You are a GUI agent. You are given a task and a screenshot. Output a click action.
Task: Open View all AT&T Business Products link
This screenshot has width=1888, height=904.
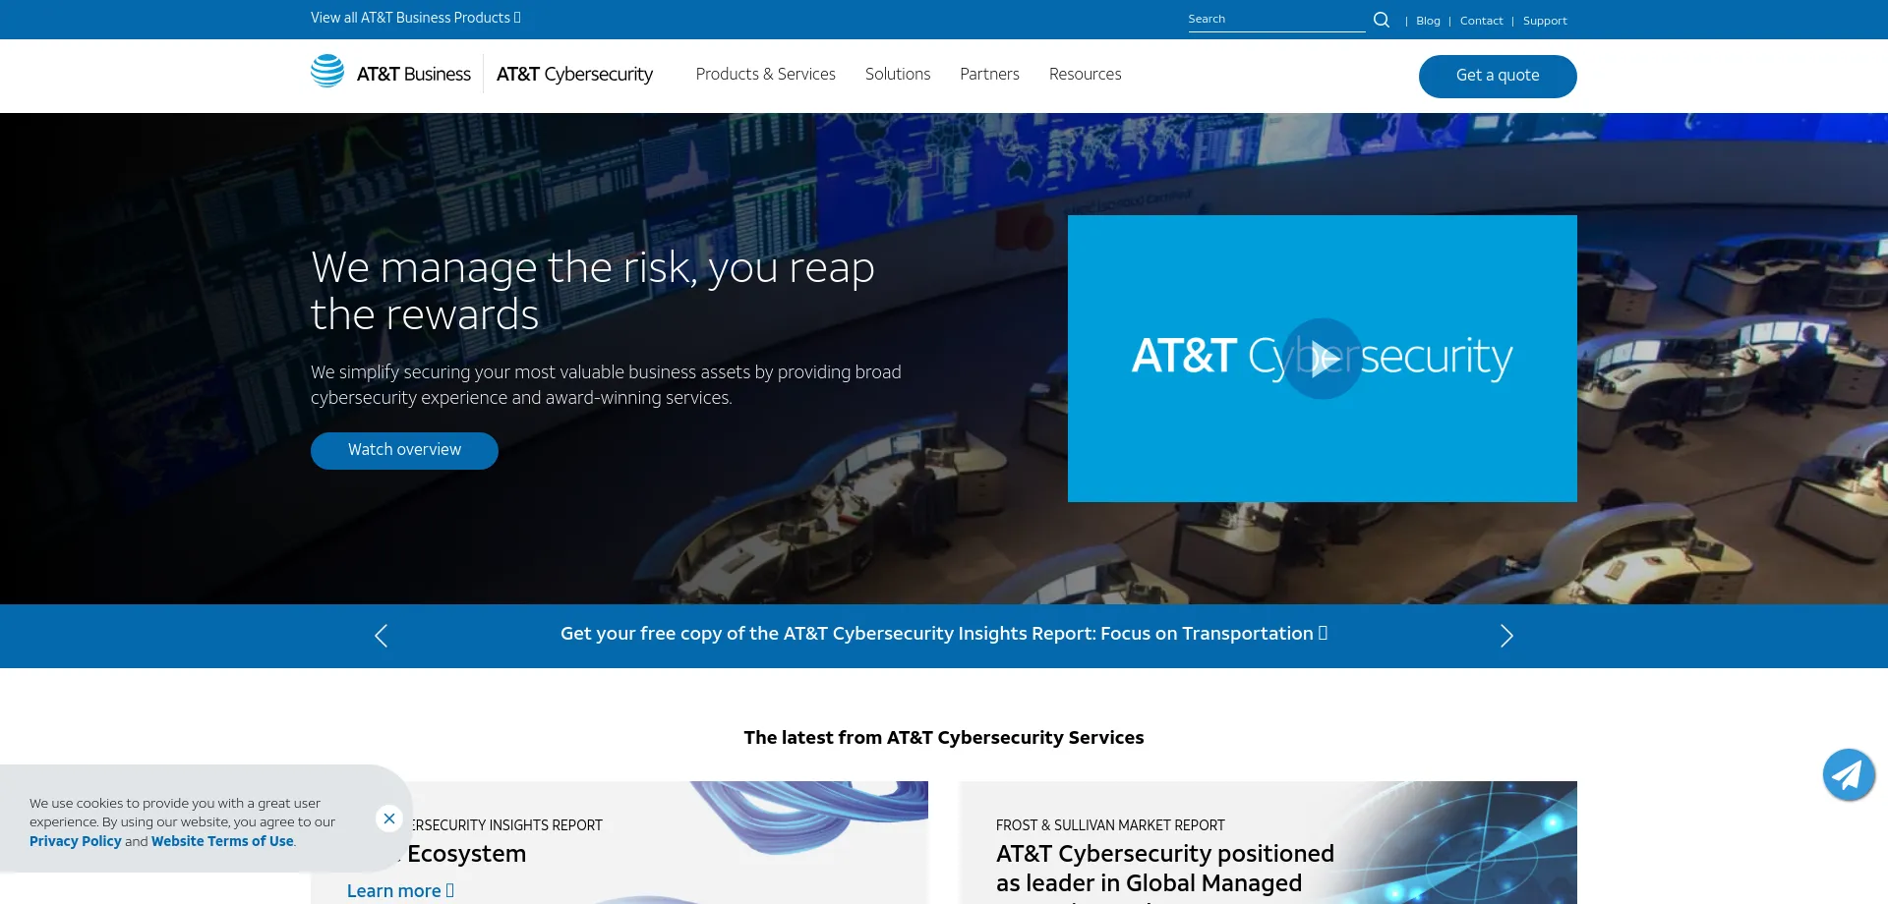(x=416, y=18)
